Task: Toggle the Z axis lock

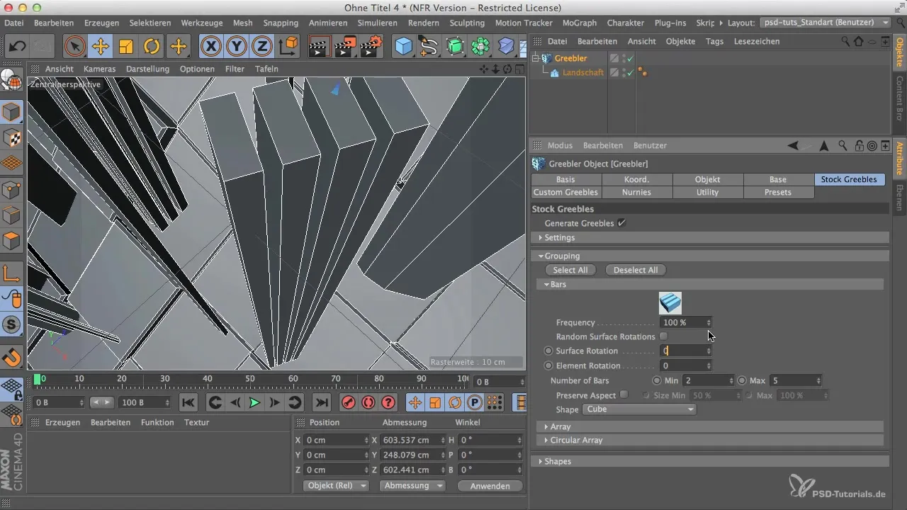Action: coord(262,47)
